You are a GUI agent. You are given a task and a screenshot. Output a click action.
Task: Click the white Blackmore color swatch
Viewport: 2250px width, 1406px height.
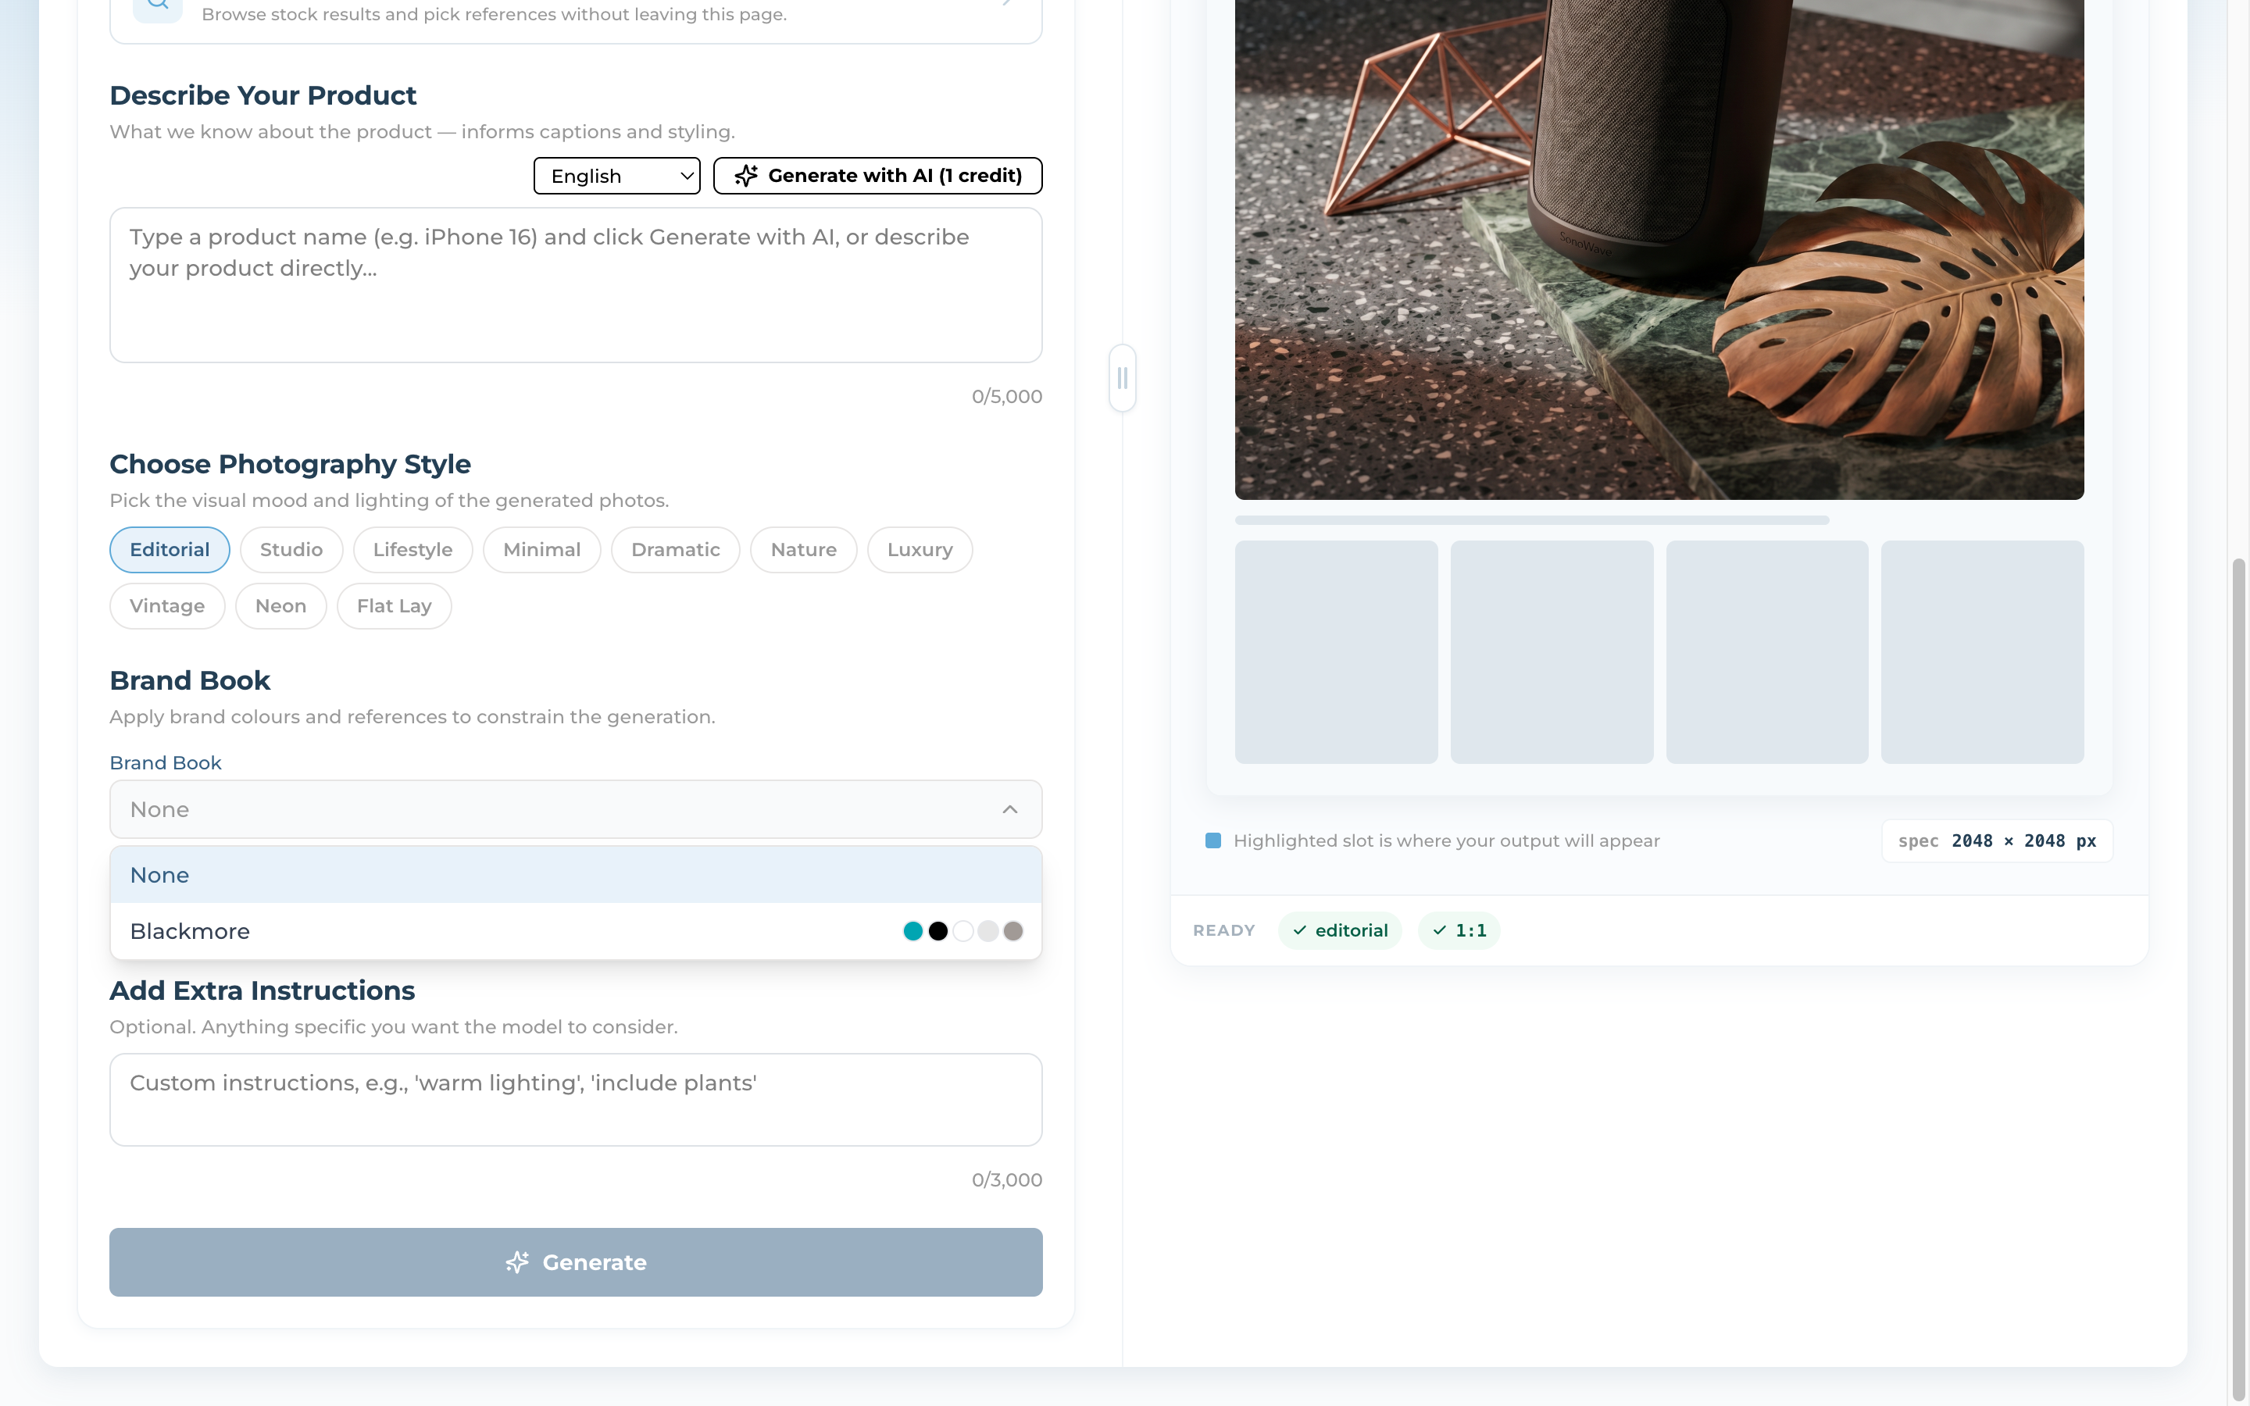click(x=963, y=931)
